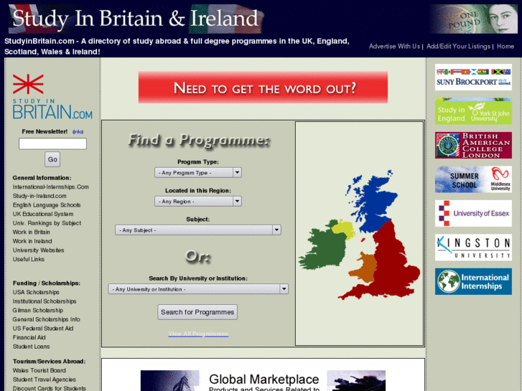Open the University Websites link
Viewport: 522px width, 391px height.
tap(38, 250)
